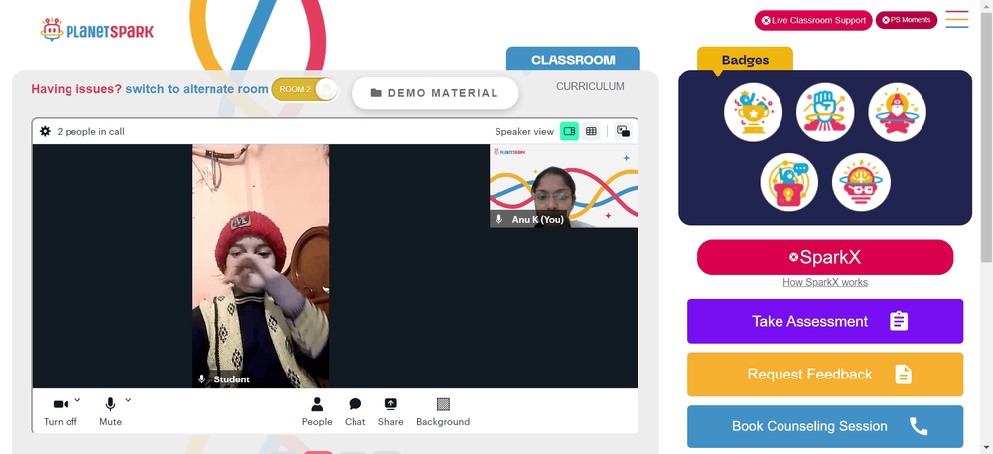993x454 pixels.
Task: Select the raised fist badge
Action: coord(825,112)
